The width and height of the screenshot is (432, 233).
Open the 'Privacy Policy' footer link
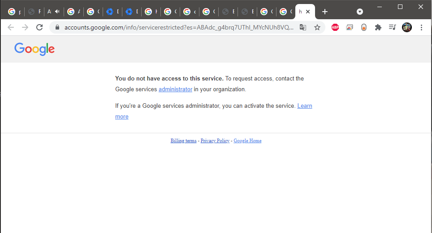pyautogui.click(x=215, y=140)
